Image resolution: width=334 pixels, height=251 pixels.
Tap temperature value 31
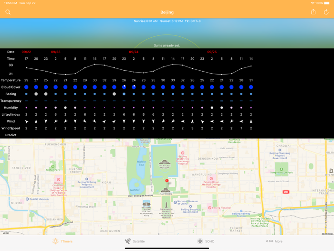coord(251,80)
